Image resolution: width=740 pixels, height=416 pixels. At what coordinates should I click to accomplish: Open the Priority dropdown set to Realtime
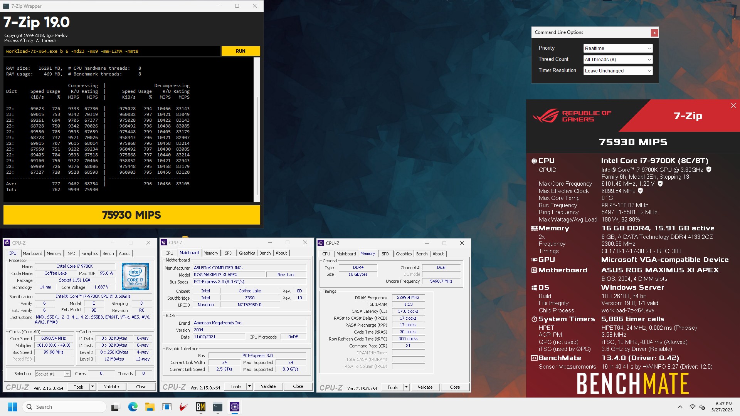[x=618, y=48]
